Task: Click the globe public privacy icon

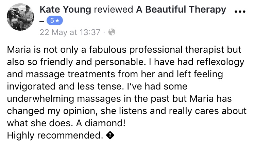Action: [x=111, y=32]
